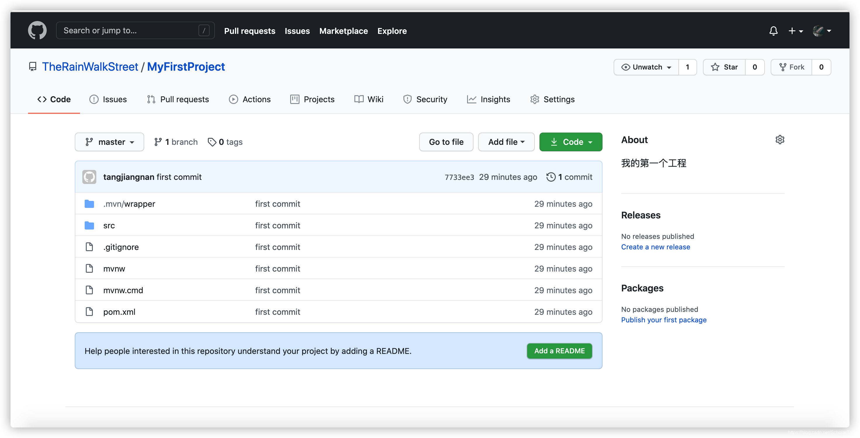Open the MyFirstProject repository link
This screenshot has height=438, width=860.
(x=186, y=67)
